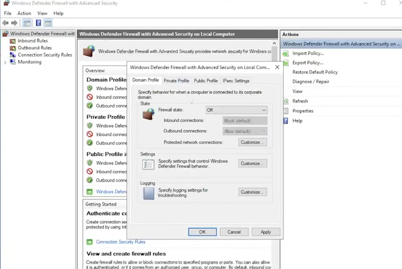
Task: Click red blocked icon under Private Profile
Action: 89,134
